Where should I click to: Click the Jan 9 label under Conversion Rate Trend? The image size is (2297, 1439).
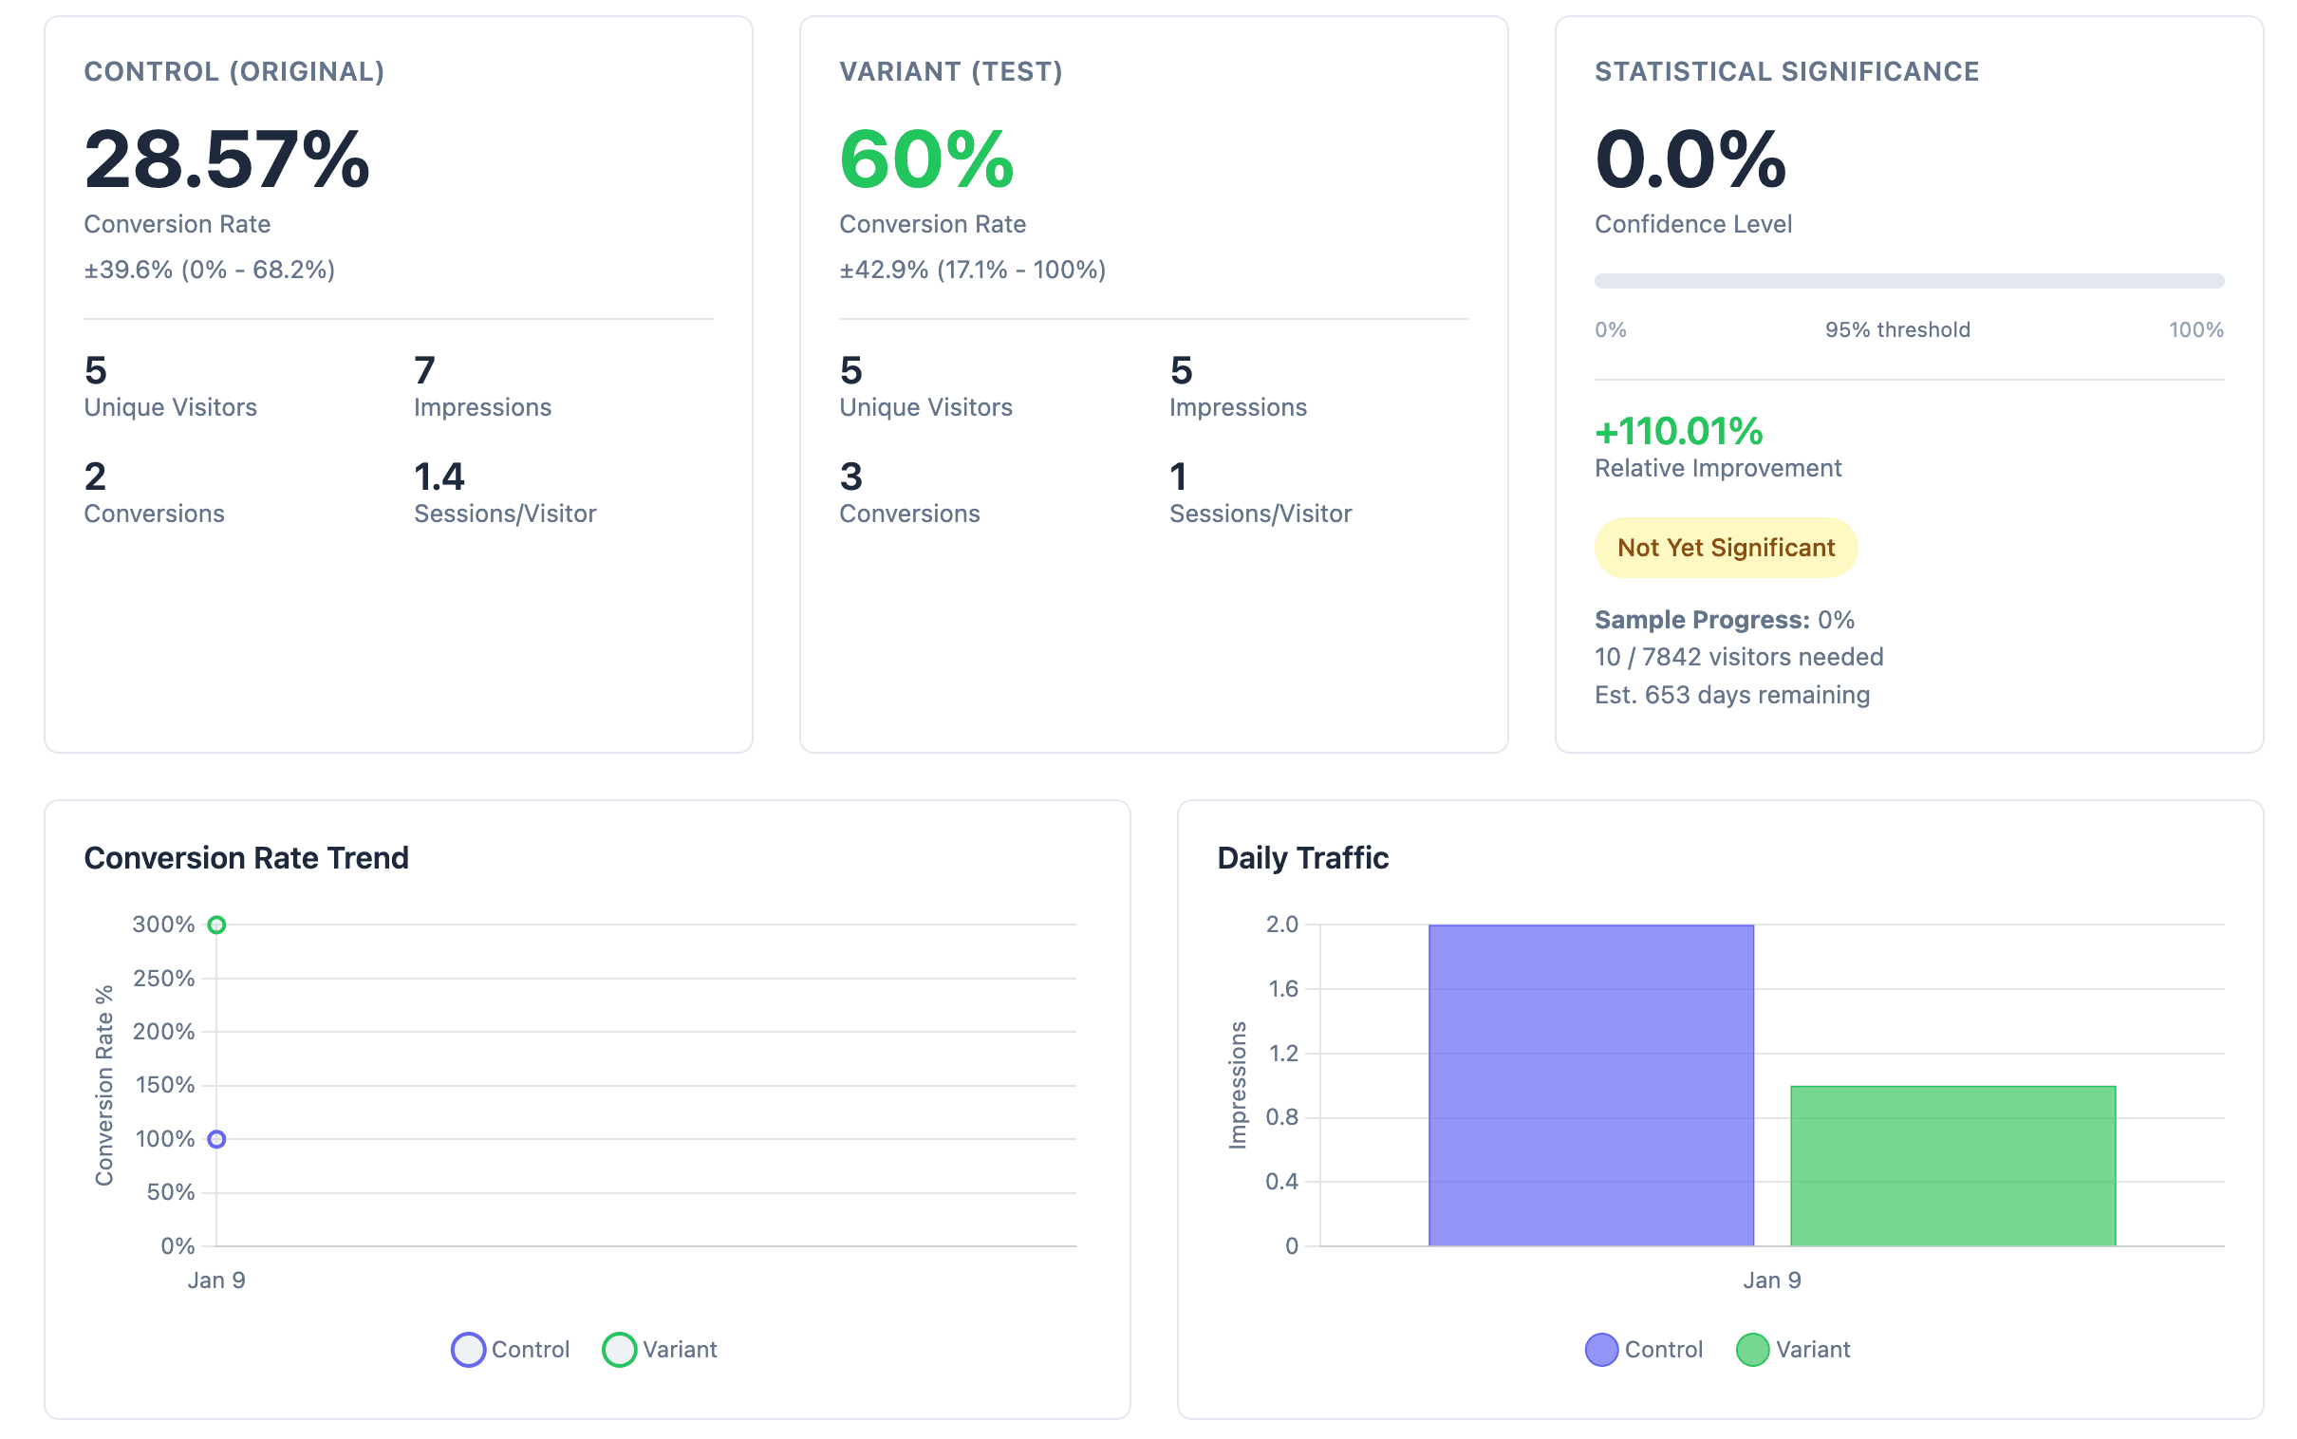click(216, 1280)
